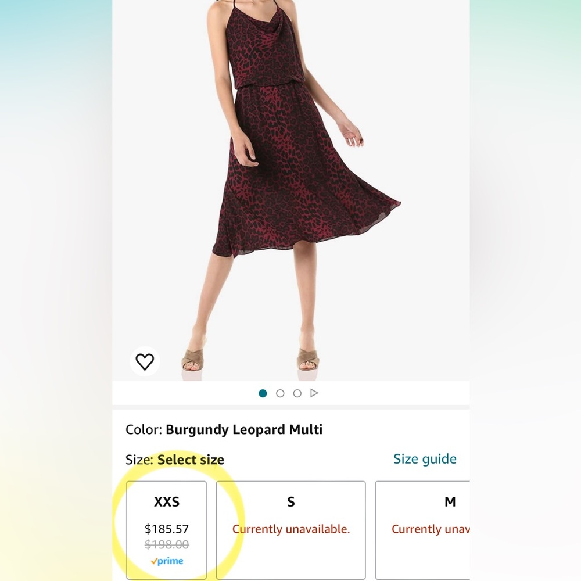
Task: Tap the checkmark in the Prime logo
Action: pyautogui.click(x=155, y=561)
